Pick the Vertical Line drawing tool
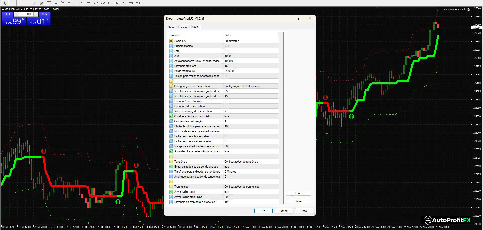 click(x=20, y=3)
